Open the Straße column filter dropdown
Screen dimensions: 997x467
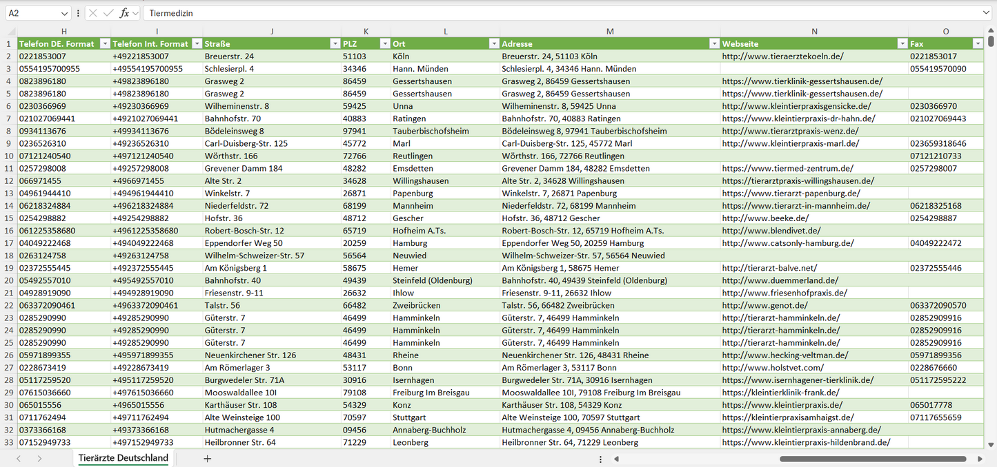[x=335, y=43]
